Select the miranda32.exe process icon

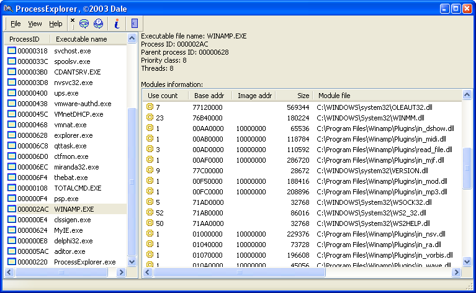12,167
